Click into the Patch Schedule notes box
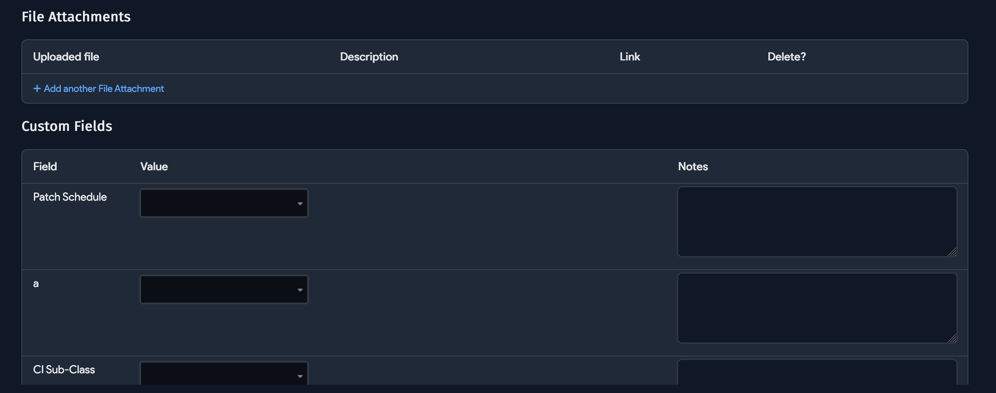 click(817, 222)
